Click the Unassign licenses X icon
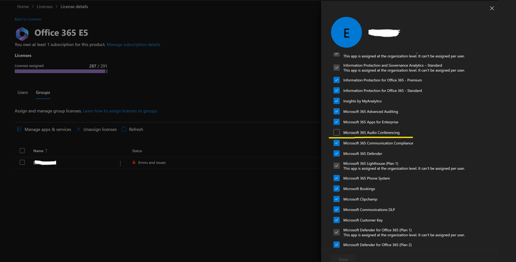This screenshot has height=262, width=516. pos(79,129)
